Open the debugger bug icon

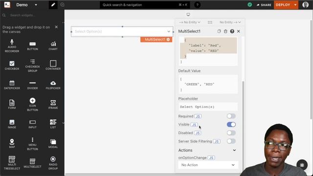click(302, 165)
